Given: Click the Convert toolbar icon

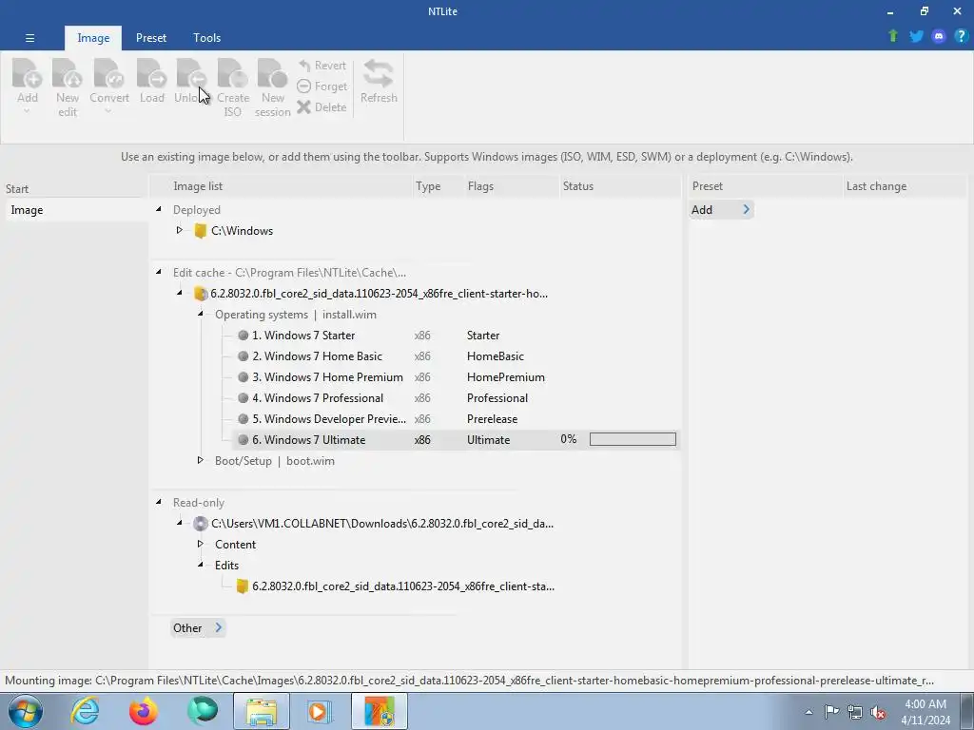Looking at the screenshot, I should tap(108, 73).
